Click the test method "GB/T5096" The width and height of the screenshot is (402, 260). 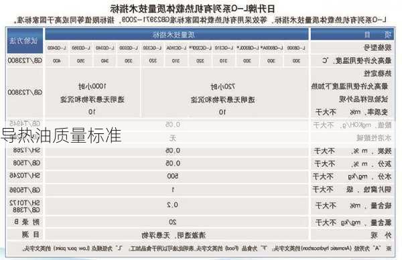(25, 190)
